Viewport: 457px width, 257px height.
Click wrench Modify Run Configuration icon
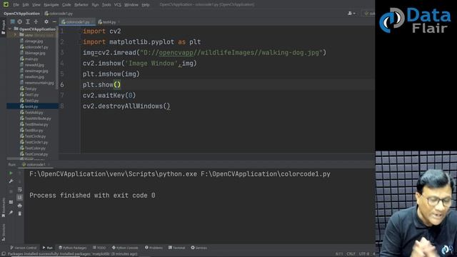pos(11,181)
